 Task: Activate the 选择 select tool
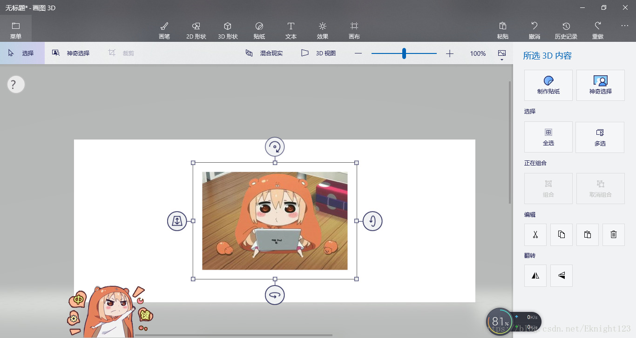22,53
